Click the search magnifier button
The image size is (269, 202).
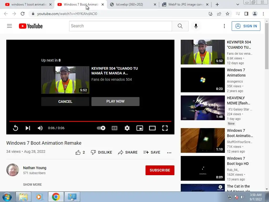(180, 26)
